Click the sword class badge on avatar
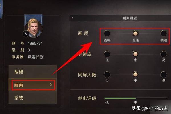Viewport: 171px width, 114px height. [26, 34]
